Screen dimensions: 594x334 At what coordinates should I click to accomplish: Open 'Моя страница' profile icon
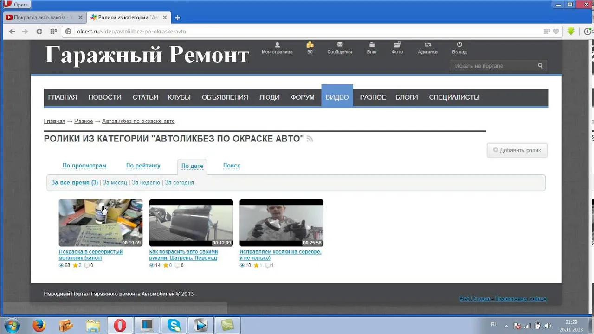(277, 48)
